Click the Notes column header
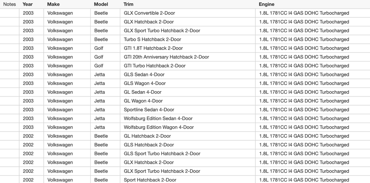Screen dimensions: 370x183 point(9,4)
